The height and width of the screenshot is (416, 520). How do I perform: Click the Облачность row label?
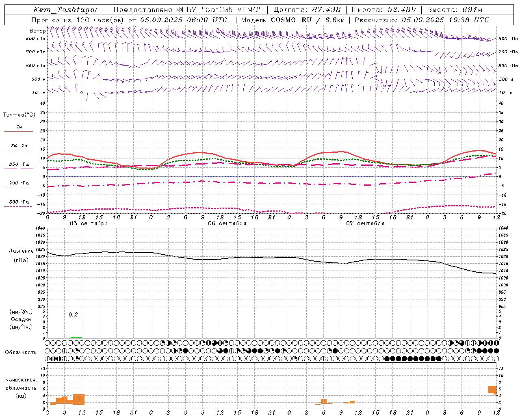coord(21,352)
